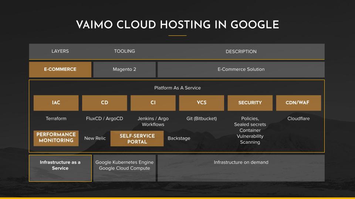Click the Magento 2 cell

tap(125, 70)
